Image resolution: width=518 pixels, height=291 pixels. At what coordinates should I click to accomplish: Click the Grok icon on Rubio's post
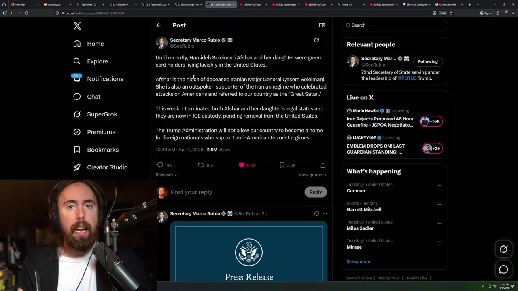316,40
